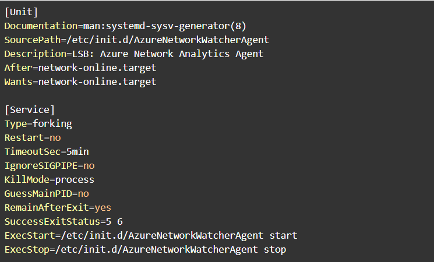Image resolution: width=434 pixels, height=262 pixels.
Task: Click the GuessMainPID=no line
Action: tap(47, 193)
